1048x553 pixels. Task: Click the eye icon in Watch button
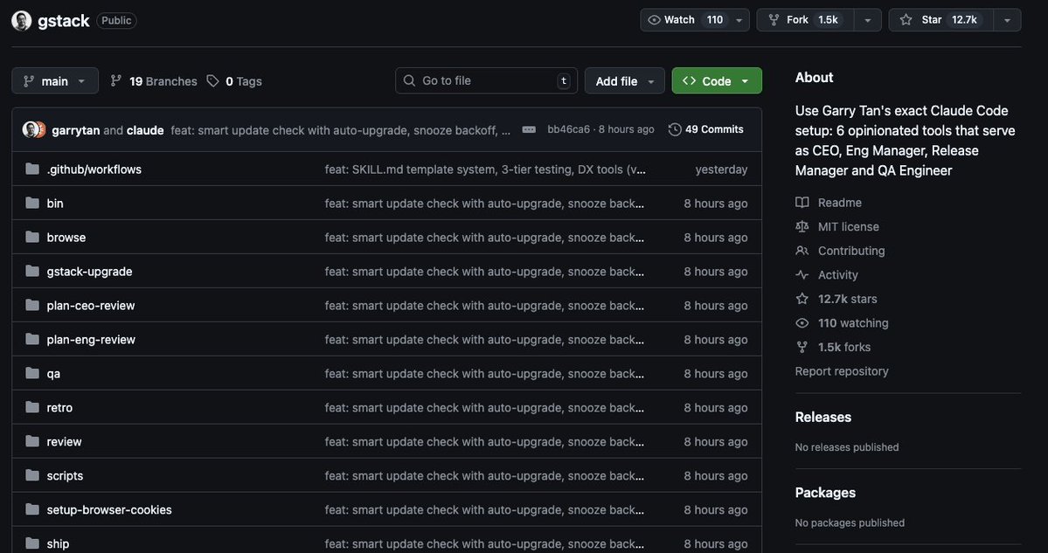click(655, 20)
